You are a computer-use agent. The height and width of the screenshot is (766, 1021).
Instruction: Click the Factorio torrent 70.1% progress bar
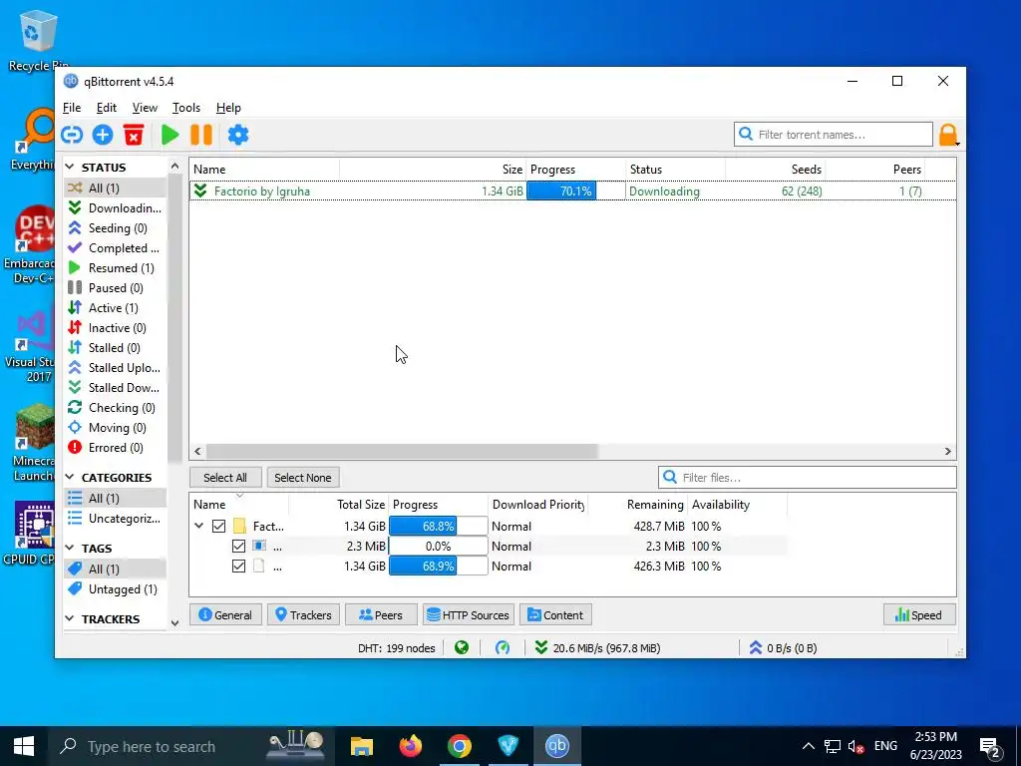(575, 191)
